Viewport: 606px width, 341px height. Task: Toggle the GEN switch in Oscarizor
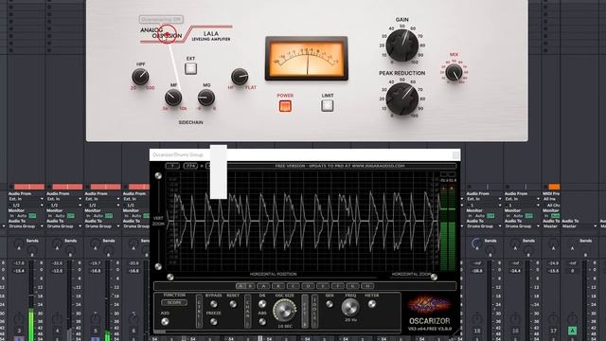pyautogui.click(x=330, y=304)
